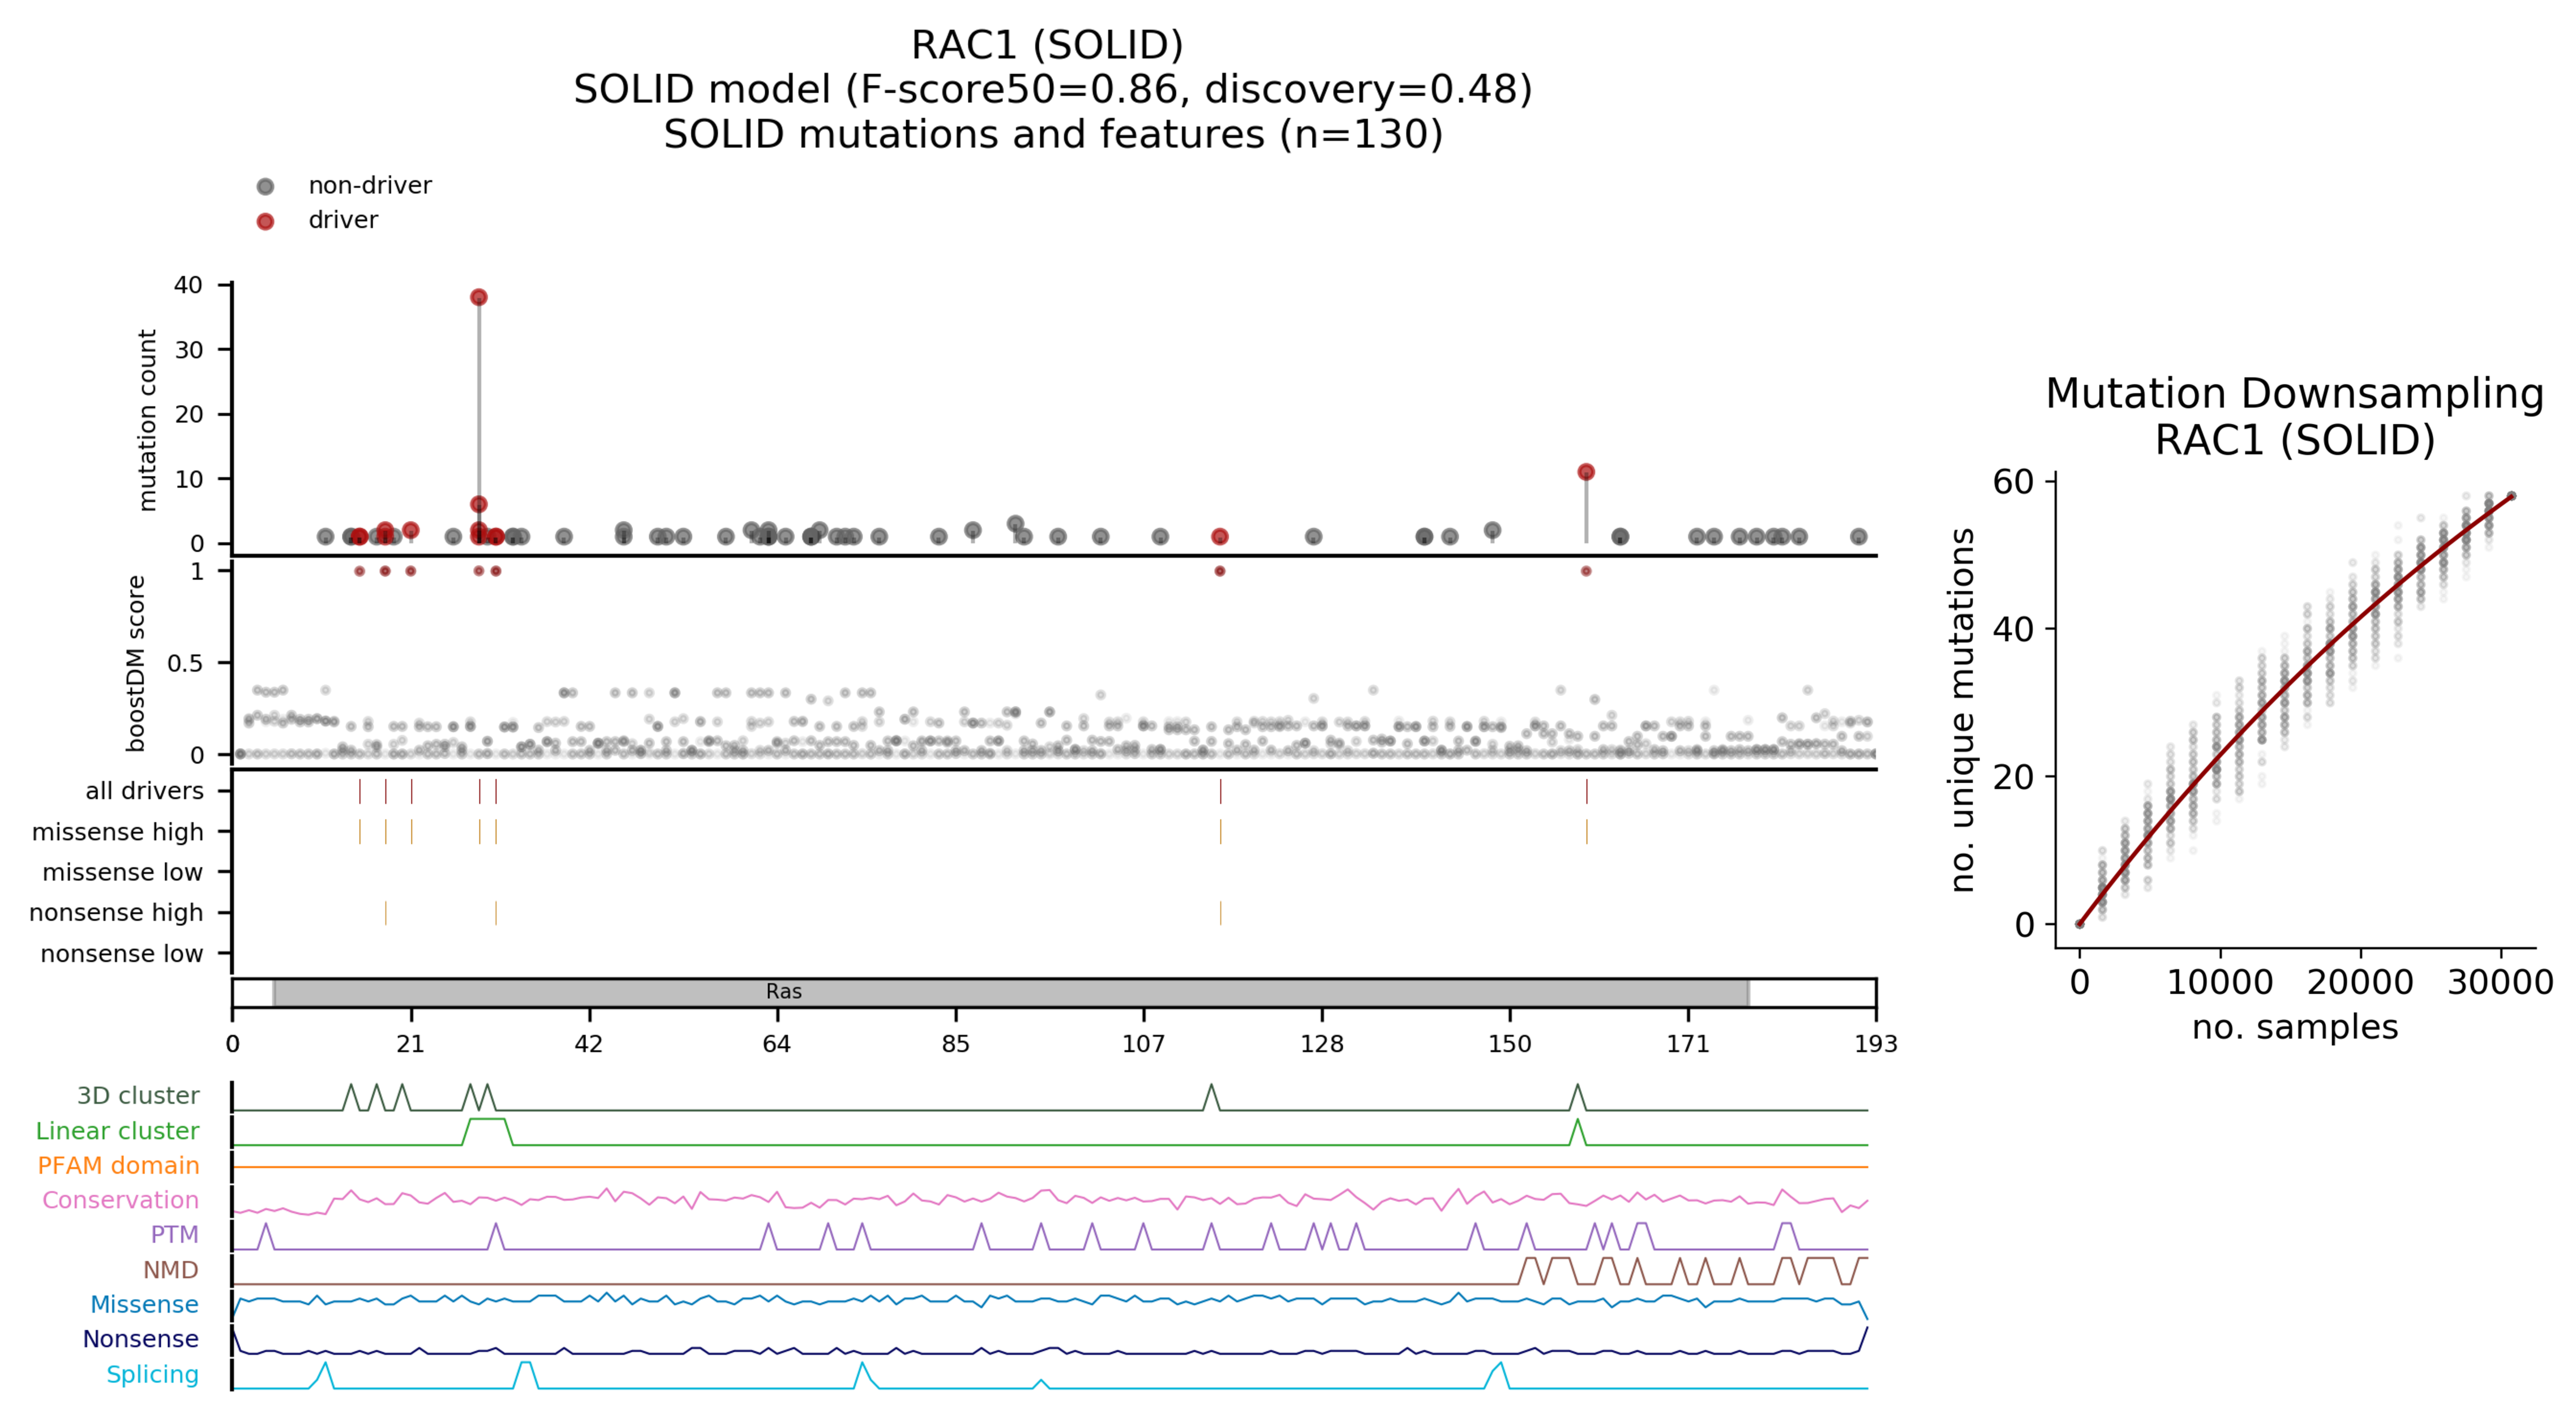Viewport: 2576px width, 1422px height.
Task: Click the red driver legend marker
Action: pos(265,221)
